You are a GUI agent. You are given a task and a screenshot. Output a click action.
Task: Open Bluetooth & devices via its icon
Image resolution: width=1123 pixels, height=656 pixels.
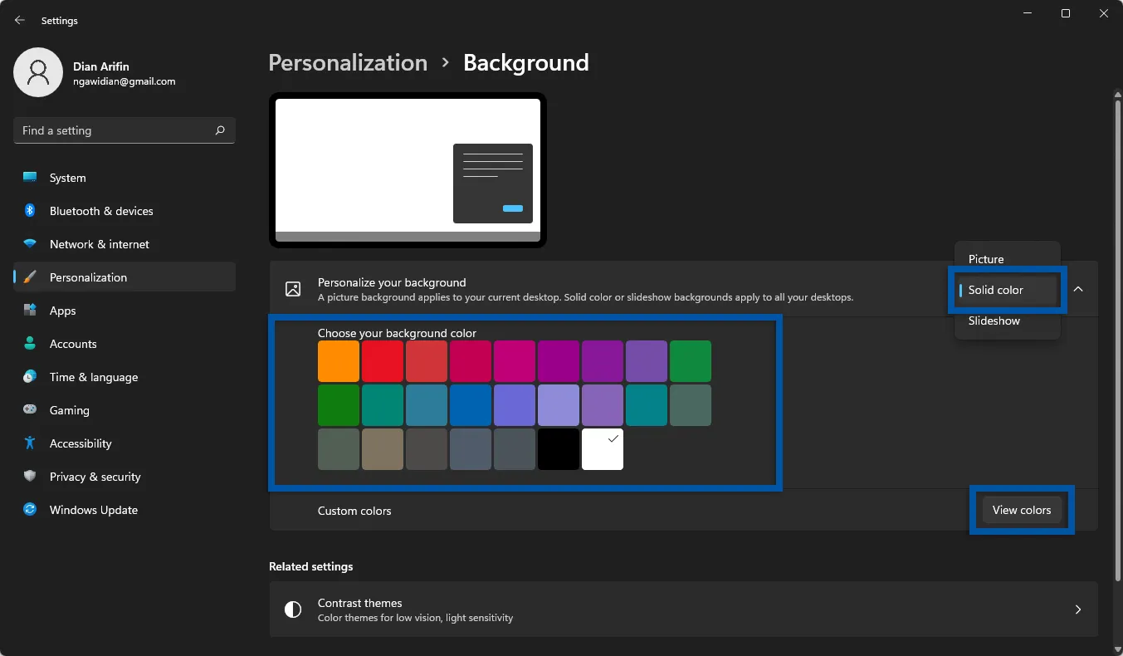click(x=30, y=211)
